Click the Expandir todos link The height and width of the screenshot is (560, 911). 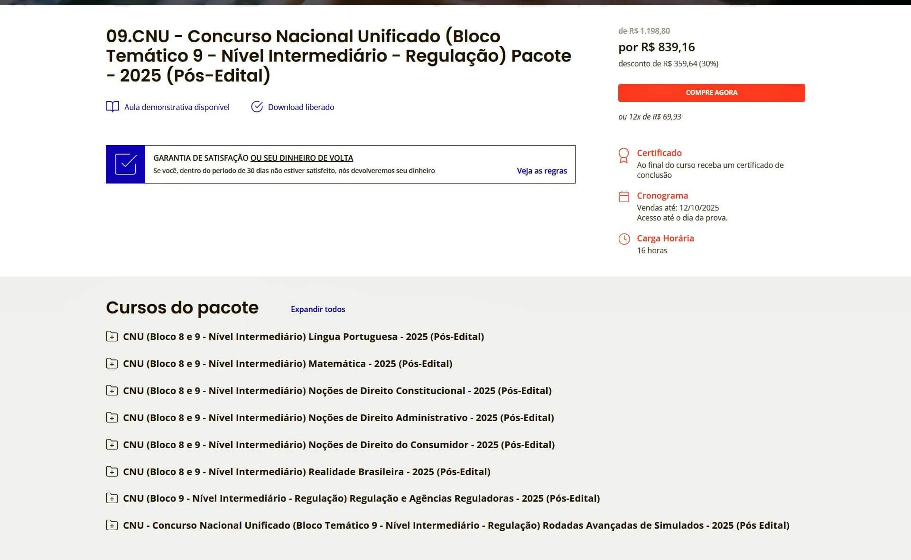tap(318, 309)
